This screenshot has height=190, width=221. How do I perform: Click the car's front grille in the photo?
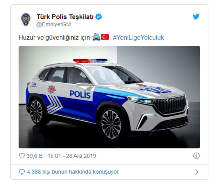tap(170, 104)
